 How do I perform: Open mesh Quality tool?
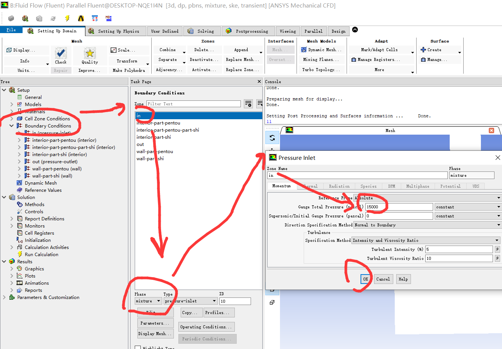click(x=90, y=56)
